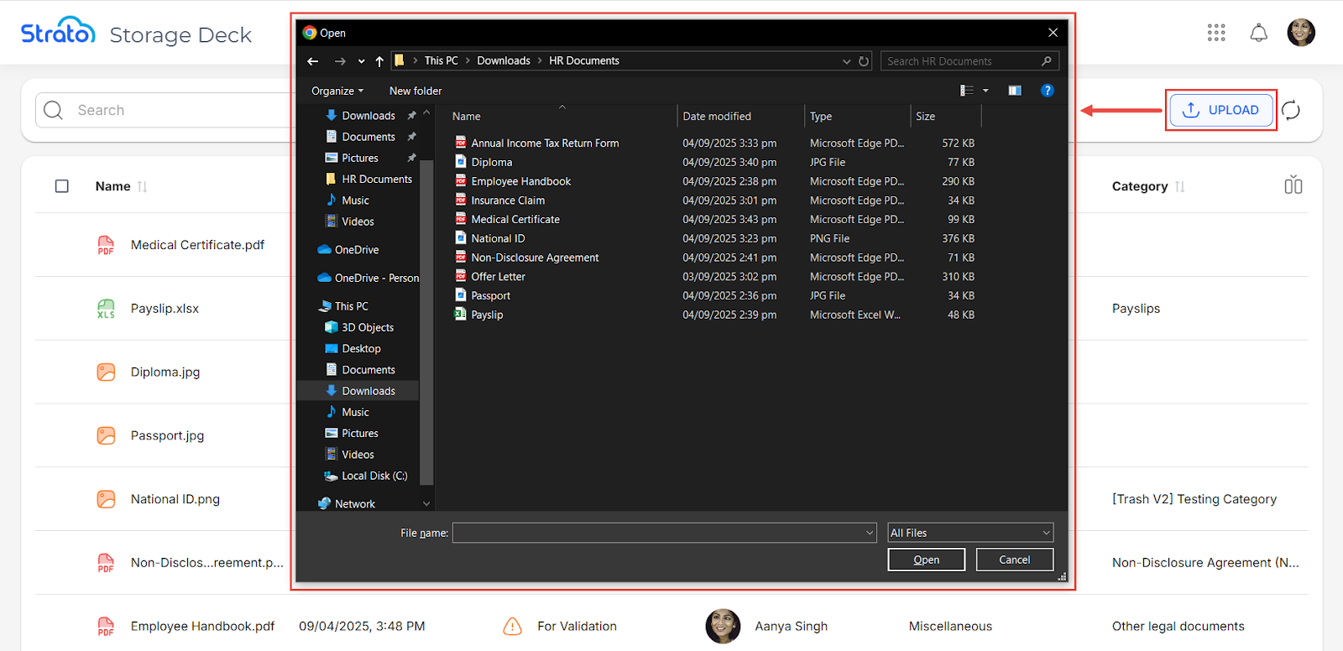Image resolution: width=1343 pixels, height=651 pixels.
Task: Expand the view options dropdown arrow
Action: 985,91
